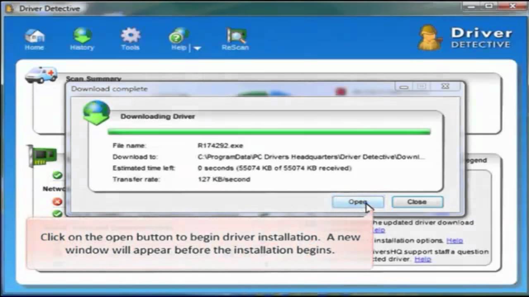Click the download progress bar
Screen dimensions: 529x297
tap(269, 132)
